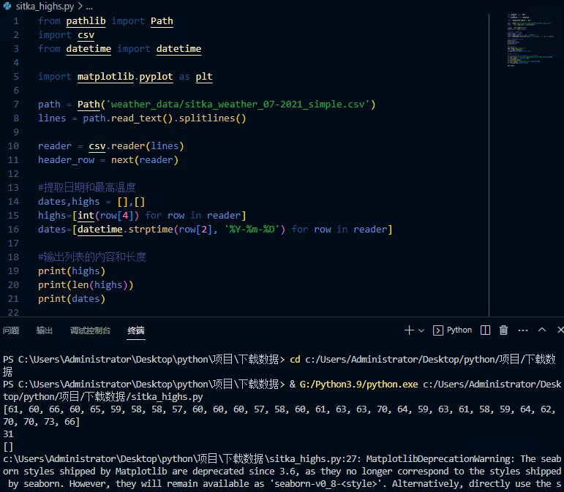Image resolution: width=564 pixels, height=492 pixels.
Task: Select the Python terminal shell icon
Action: click(x=438, y=330)
